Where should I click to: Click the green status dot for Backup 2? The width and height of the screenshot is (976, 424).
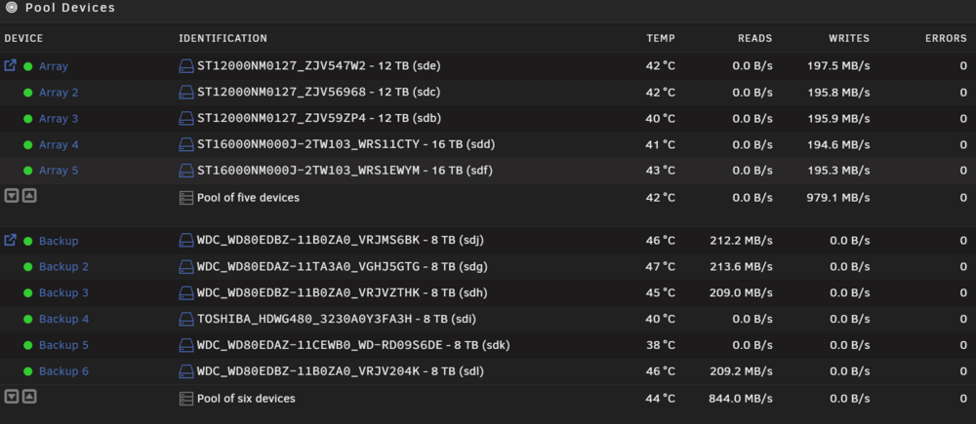click(x=28, y=267)
